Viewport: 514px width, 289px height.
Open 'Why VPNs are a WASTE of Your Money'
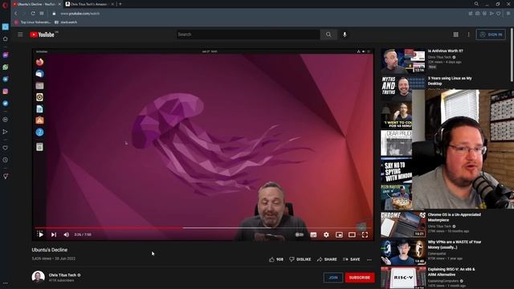455,244
